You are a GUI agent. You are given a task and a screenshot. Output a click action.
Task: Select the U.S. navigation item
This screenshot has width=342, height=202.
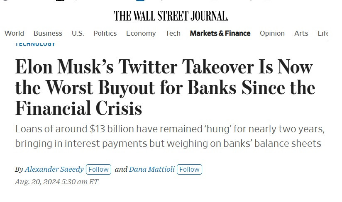coord(78,33)
